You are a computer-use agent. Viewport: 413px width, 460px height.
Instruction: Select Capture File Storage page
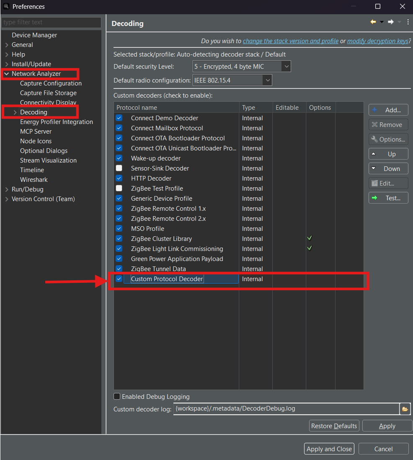tap(49, 93)
